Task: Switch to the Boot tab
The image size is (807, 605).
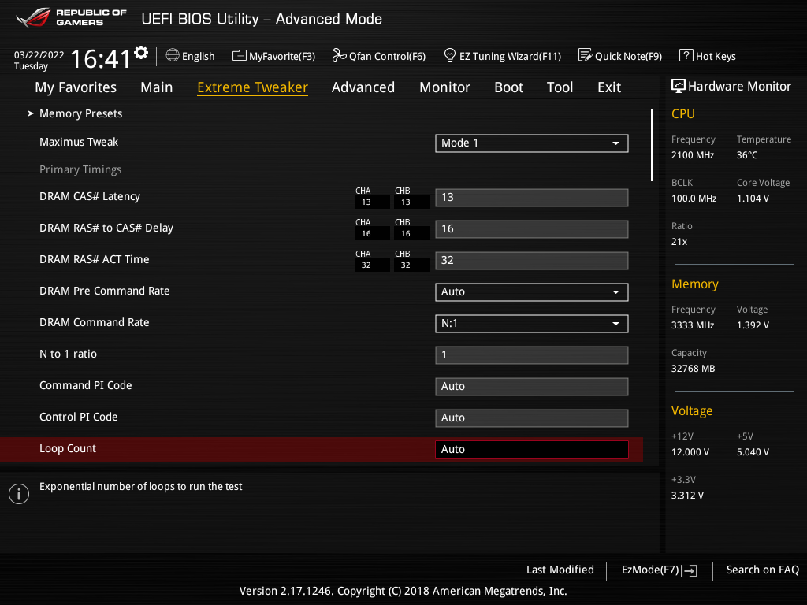Action: [x=508, y=87]
